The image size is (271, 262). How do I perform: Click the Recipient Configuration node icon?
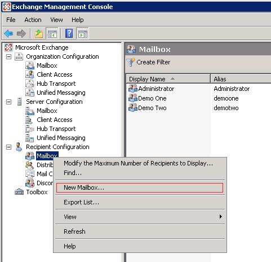tap(19, 147)
